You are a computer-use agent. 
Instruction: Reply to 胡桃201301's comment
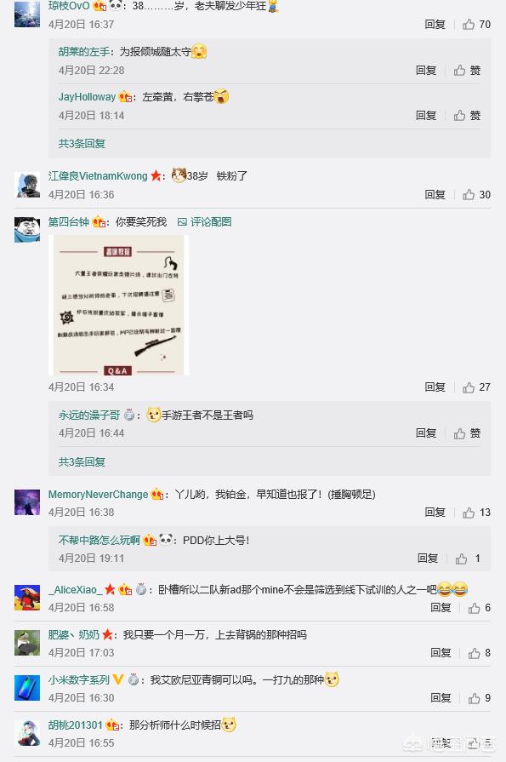coord(441,742)
